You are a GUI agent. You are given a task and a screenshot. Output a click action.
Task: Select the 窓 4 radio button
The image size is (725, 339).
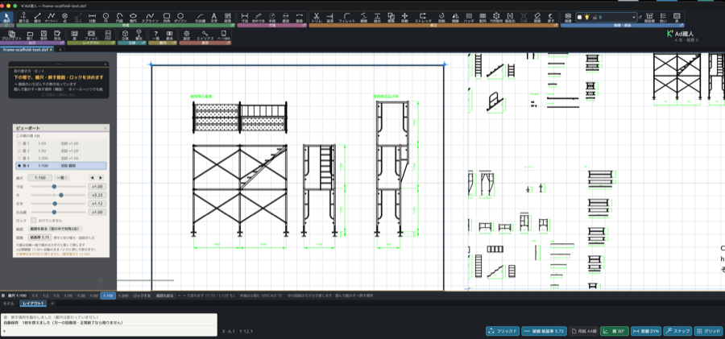tap(19, 166)
